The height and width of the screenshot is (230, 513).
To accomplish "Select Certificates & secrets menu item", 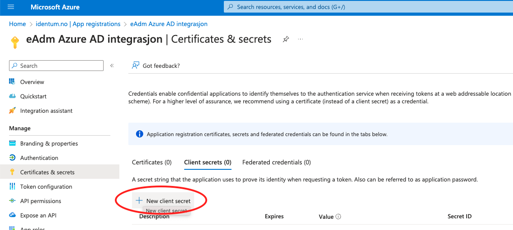I will 59,172.
